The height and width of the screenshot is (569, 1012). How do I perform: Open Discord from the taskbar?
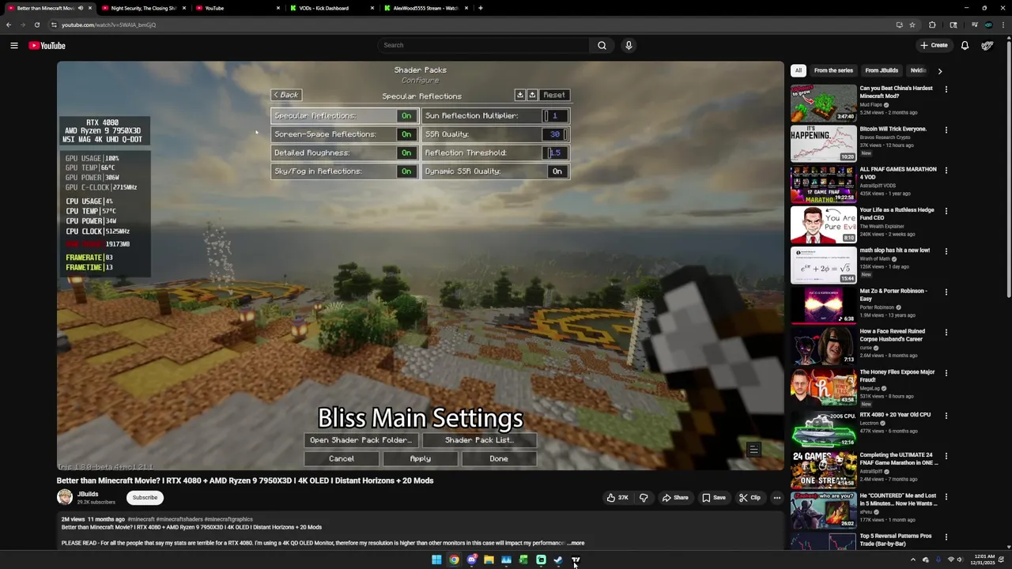(471, 560)
